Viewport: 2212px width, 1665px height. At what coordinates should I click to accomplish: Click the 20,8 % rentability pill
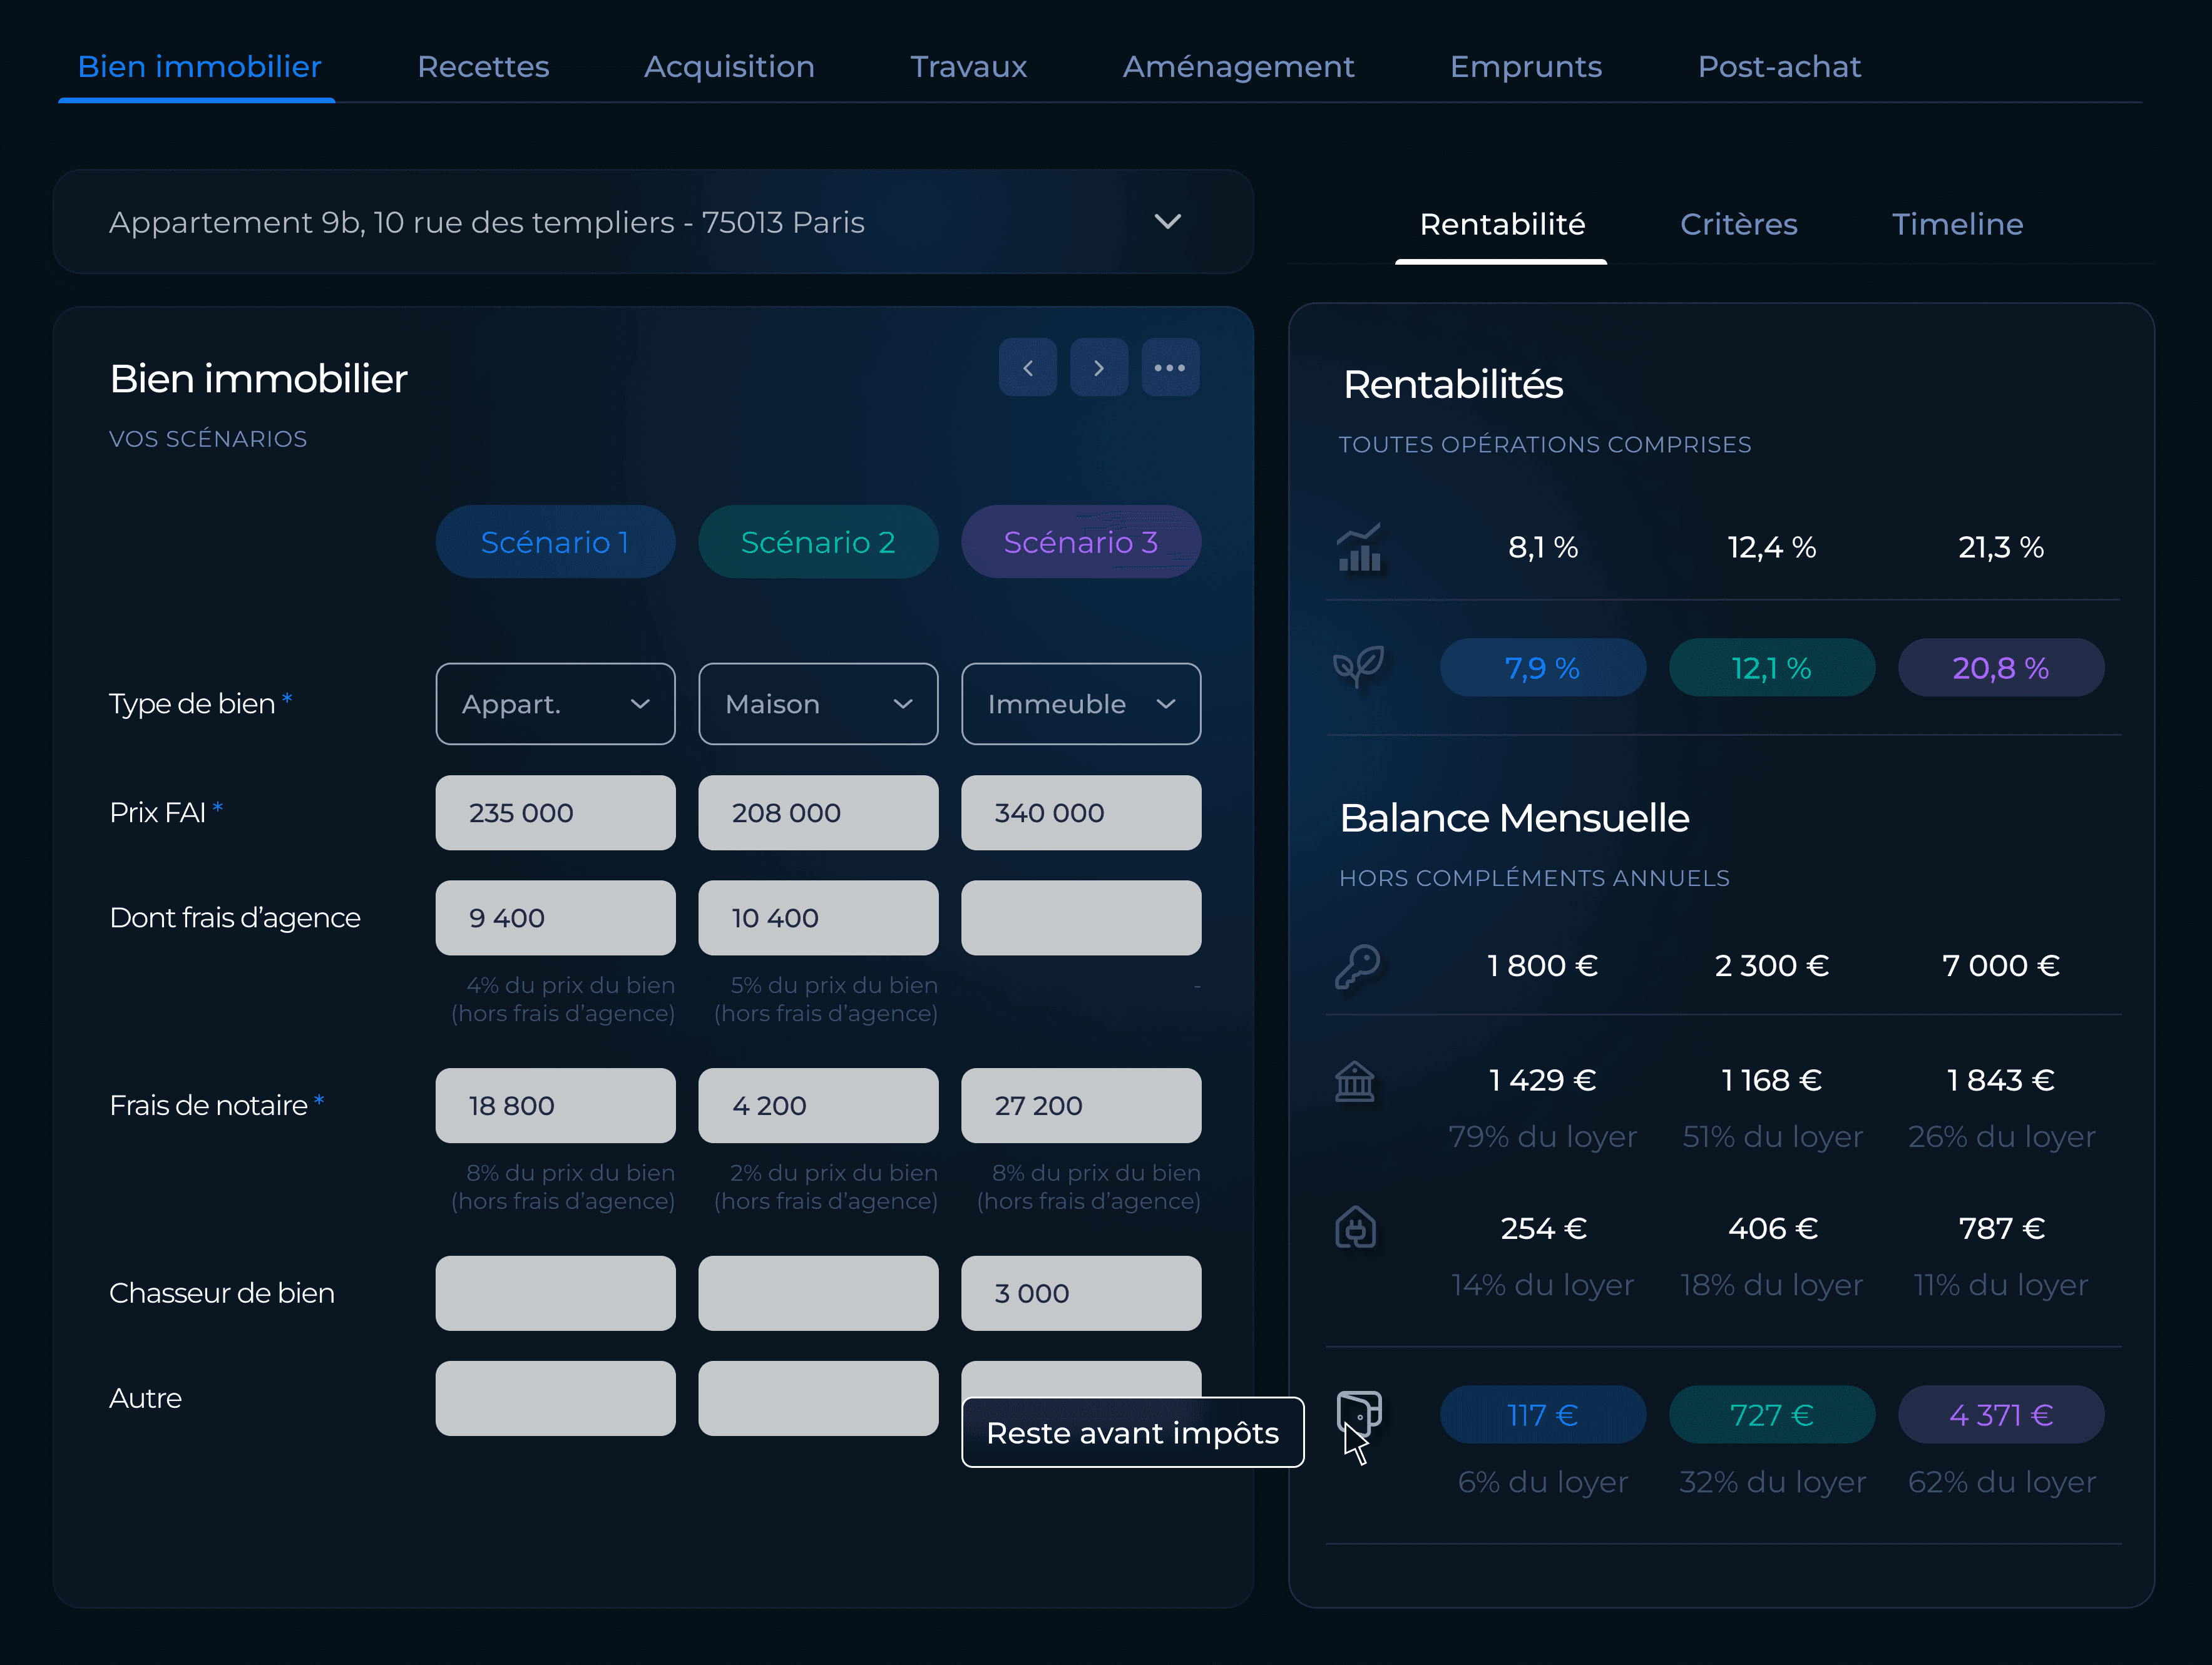pos(2001,666)
